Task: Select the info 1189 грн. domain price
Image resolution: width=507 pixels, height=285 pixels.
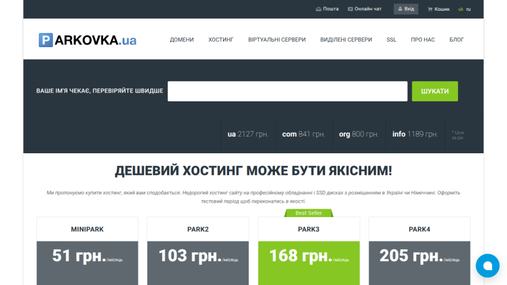Action: 415,134
